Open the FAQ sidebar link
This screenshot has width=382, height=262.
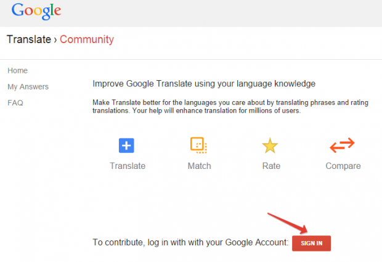point(15,103)
